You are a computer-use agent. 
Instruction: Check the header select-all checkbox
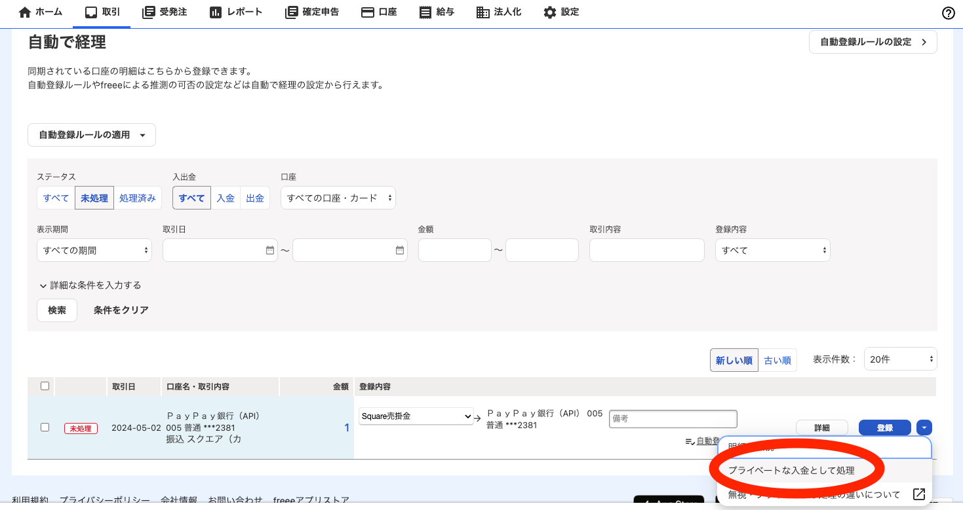(45, 386)
